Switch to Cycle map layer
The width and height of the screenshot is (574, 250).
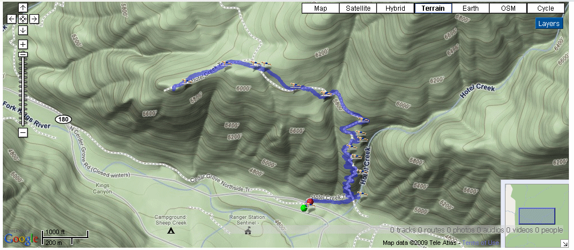click(x=546, y=8)
